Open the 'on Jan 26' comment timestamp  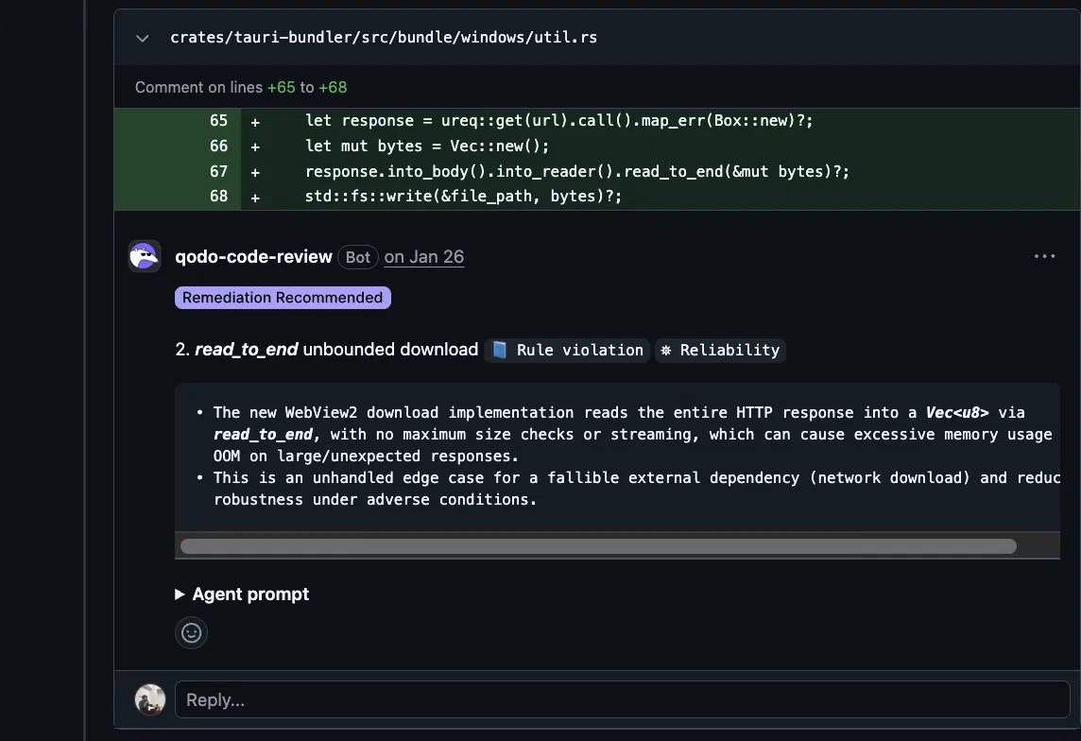tap(424, 257)
